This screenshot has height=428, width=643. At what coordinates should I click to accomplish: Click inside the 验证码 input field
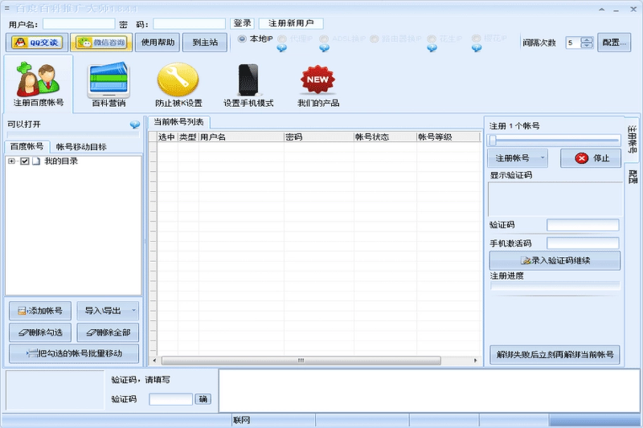pos(582,225)
